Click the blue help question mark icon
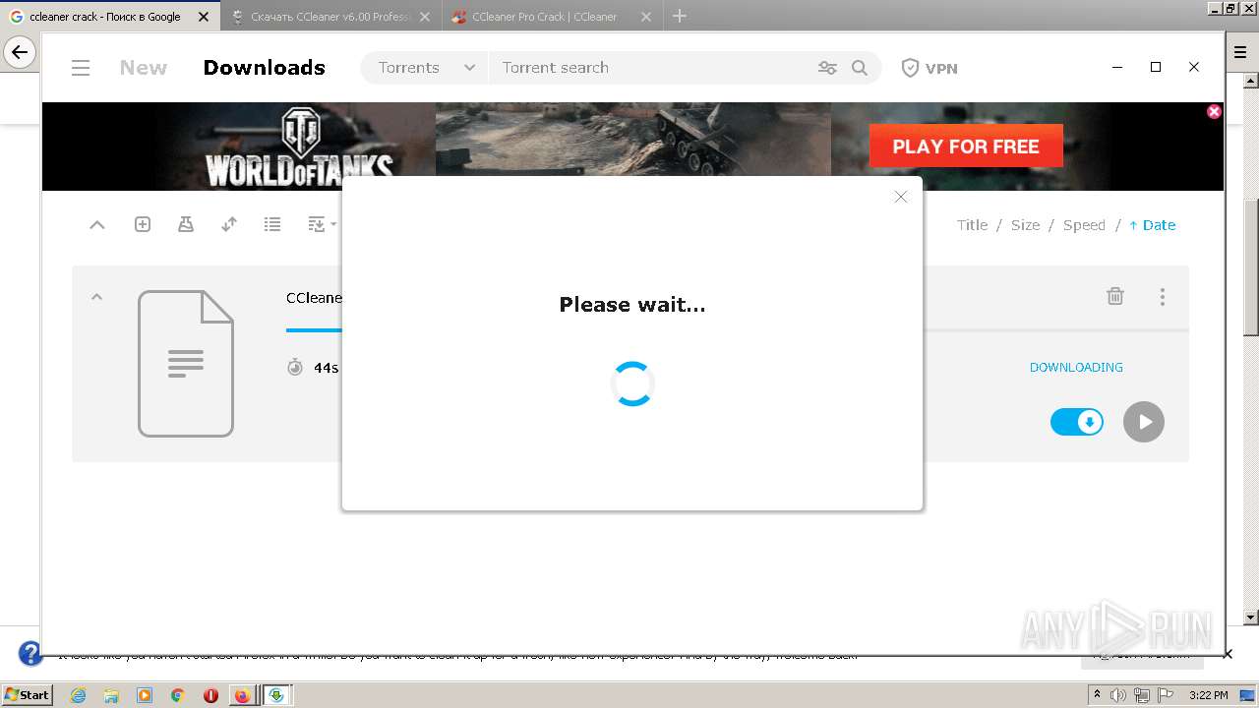Viewport: 1259px width, 708px height. (x=30, y=653)
